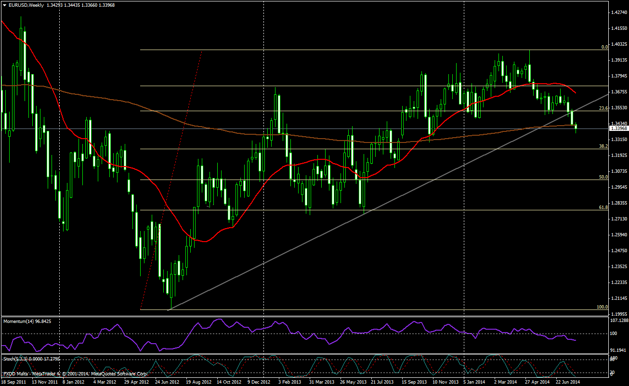Screen dimensions: 629x386
Task: Click the 107.1288 value on Momentum scale
Action: (618, 320)
